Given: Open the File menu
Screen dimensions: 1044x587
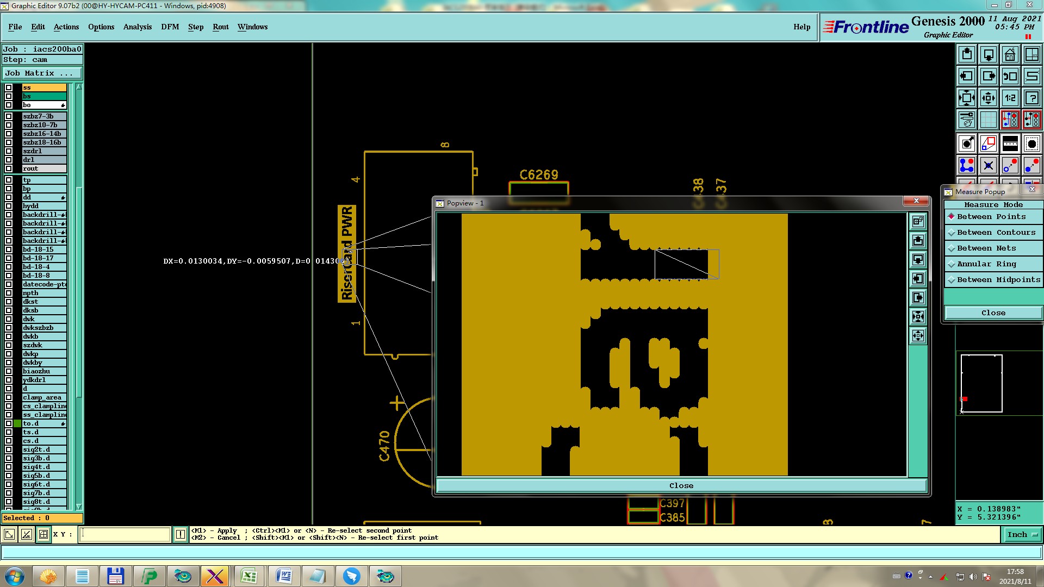Looking at the screenshot, I should [15, 27].
